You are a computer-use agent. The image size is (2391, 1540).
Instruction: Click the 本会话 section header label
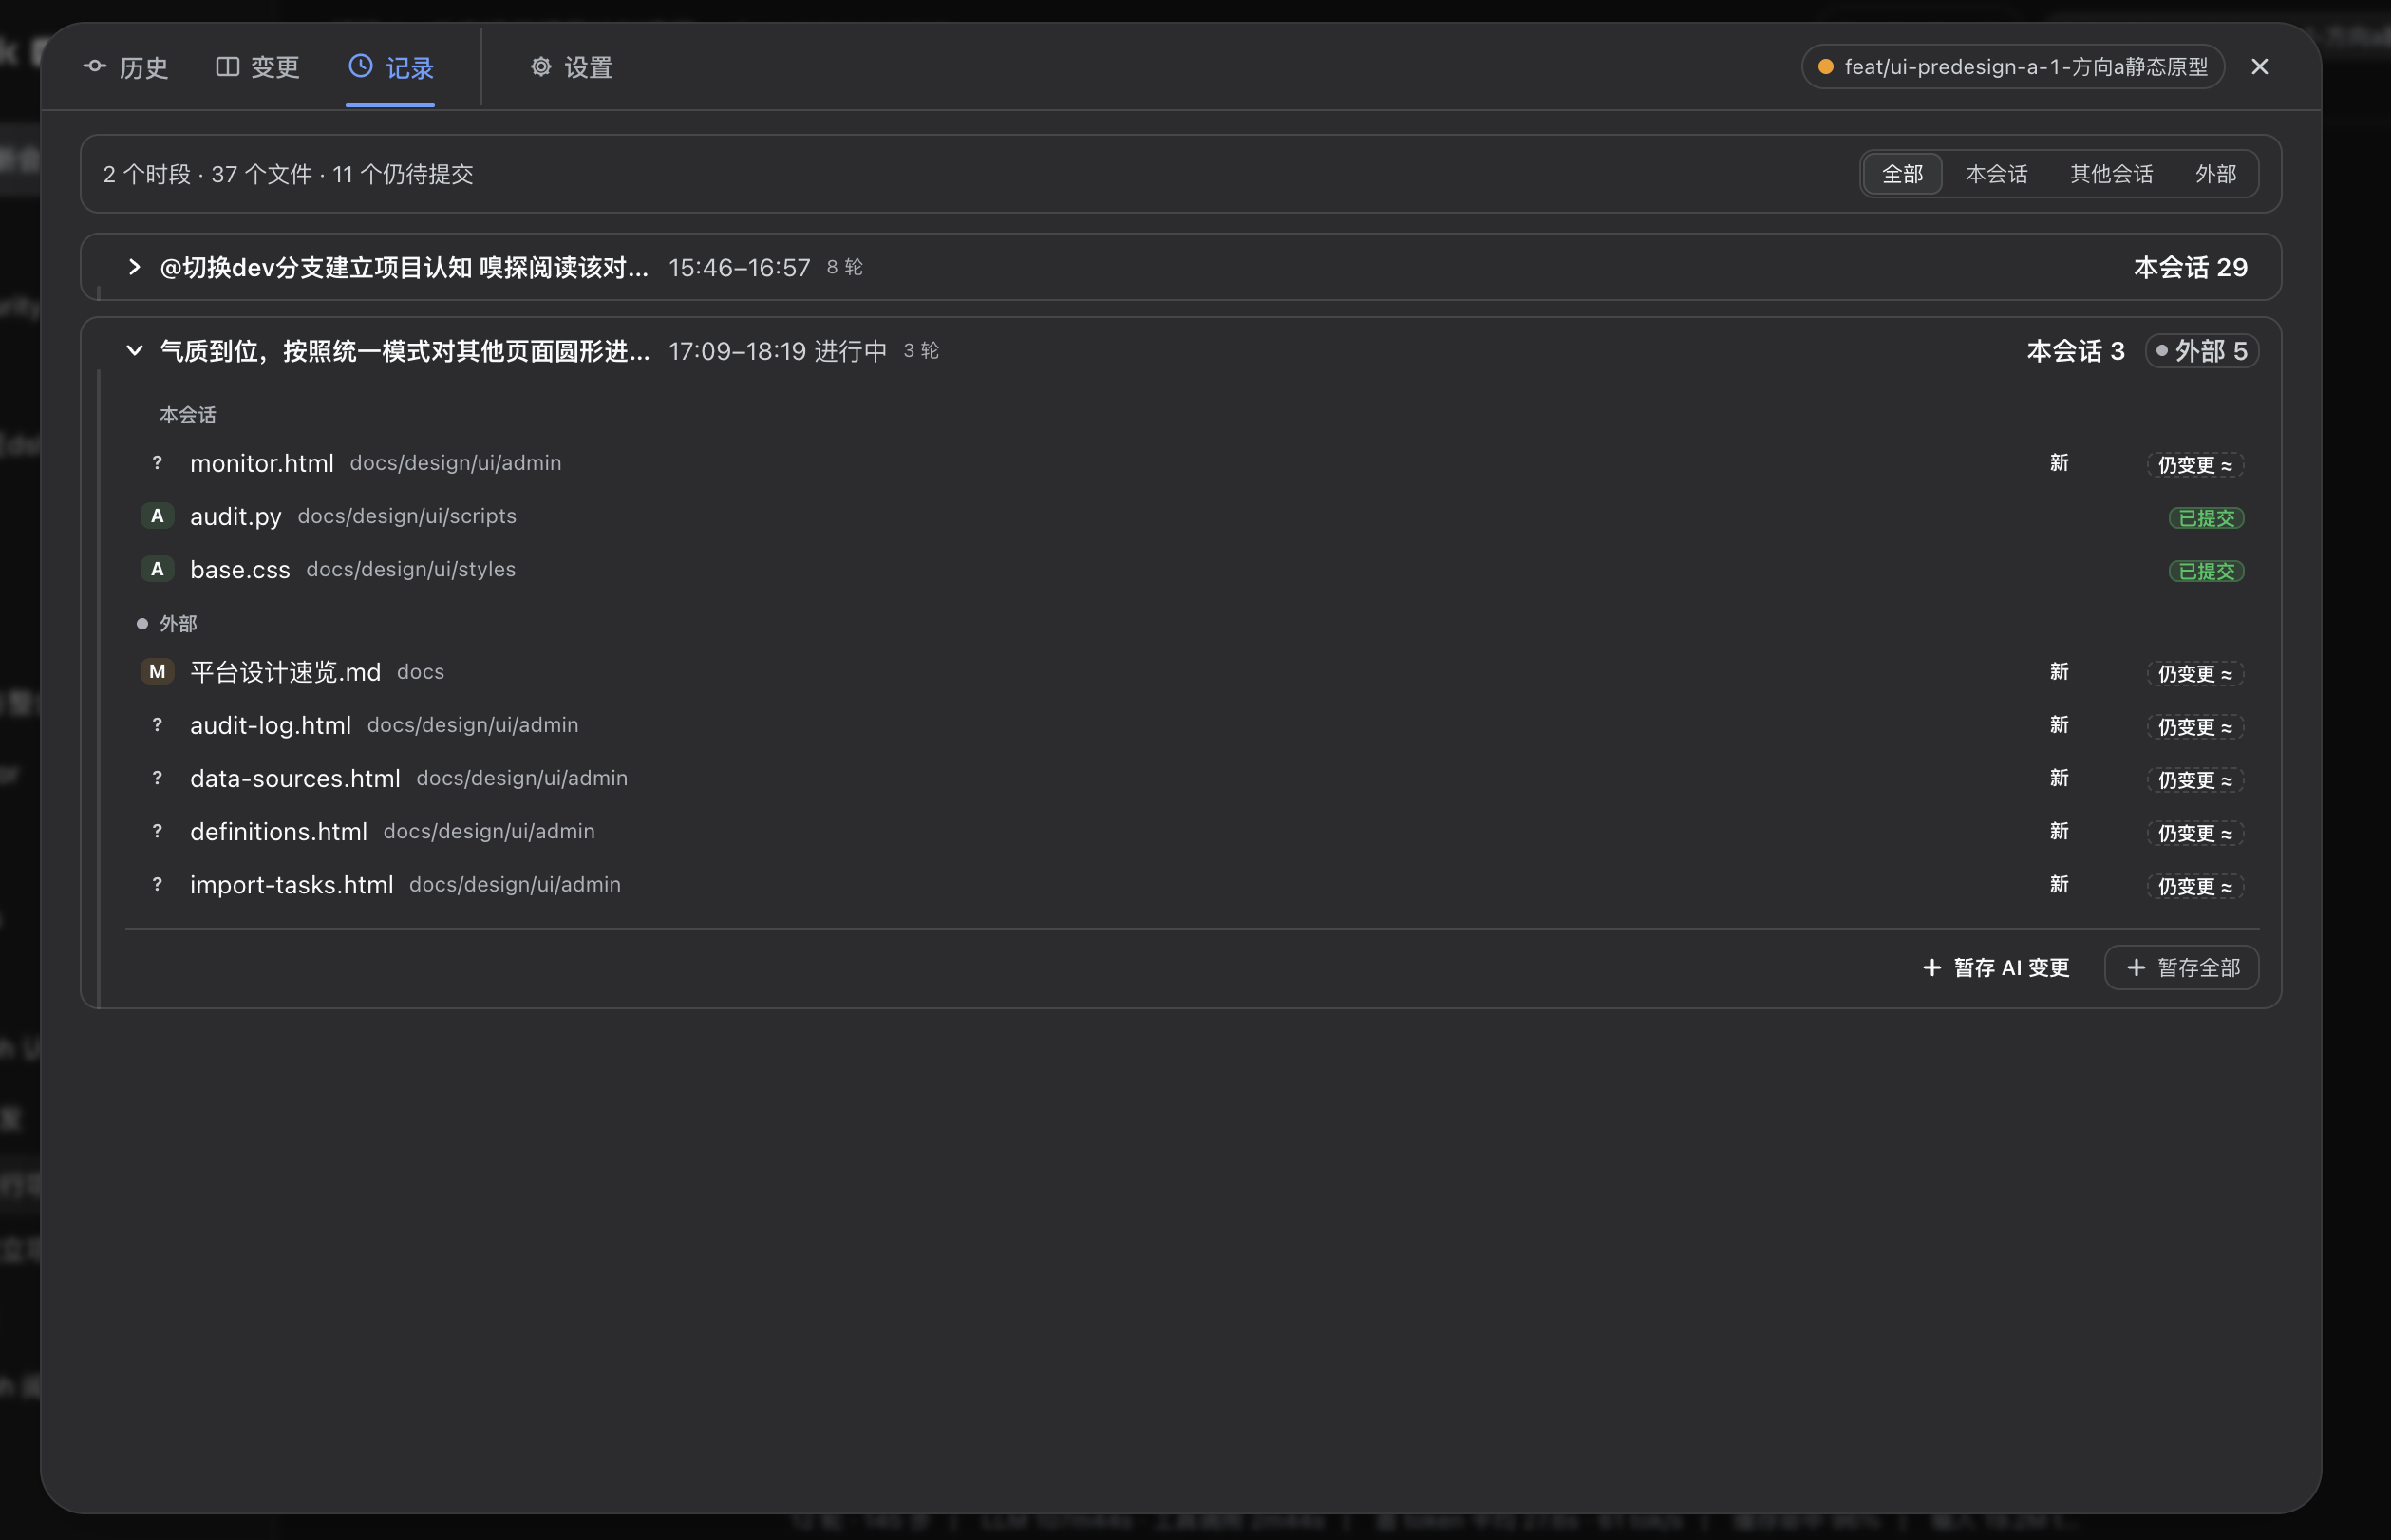tap(188, 415)
